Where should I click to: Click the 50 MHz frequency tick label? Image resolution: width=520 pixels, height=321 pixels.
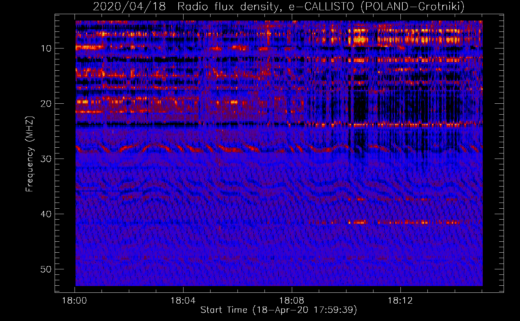click(x=46, y=269)
